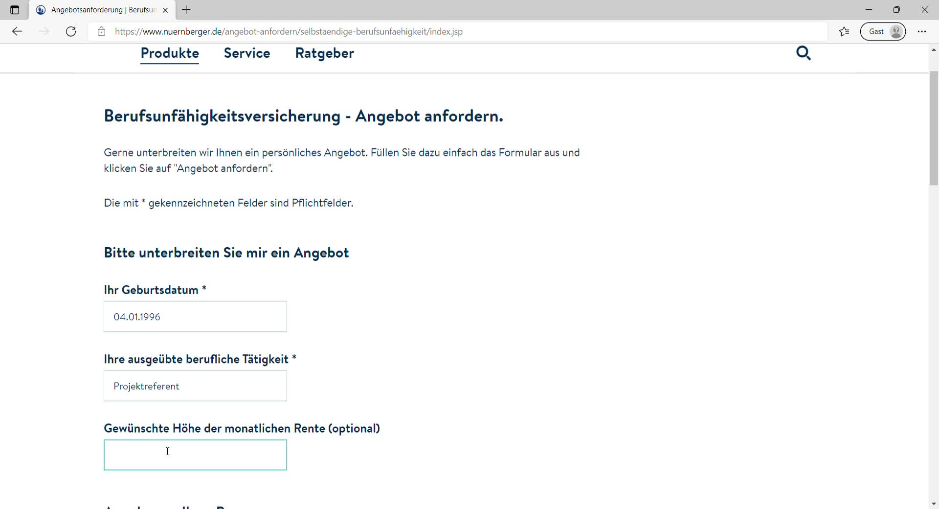Open the tab actions menu icon
This screenshot has height=509, width=939.
click(x=15, y=10)
